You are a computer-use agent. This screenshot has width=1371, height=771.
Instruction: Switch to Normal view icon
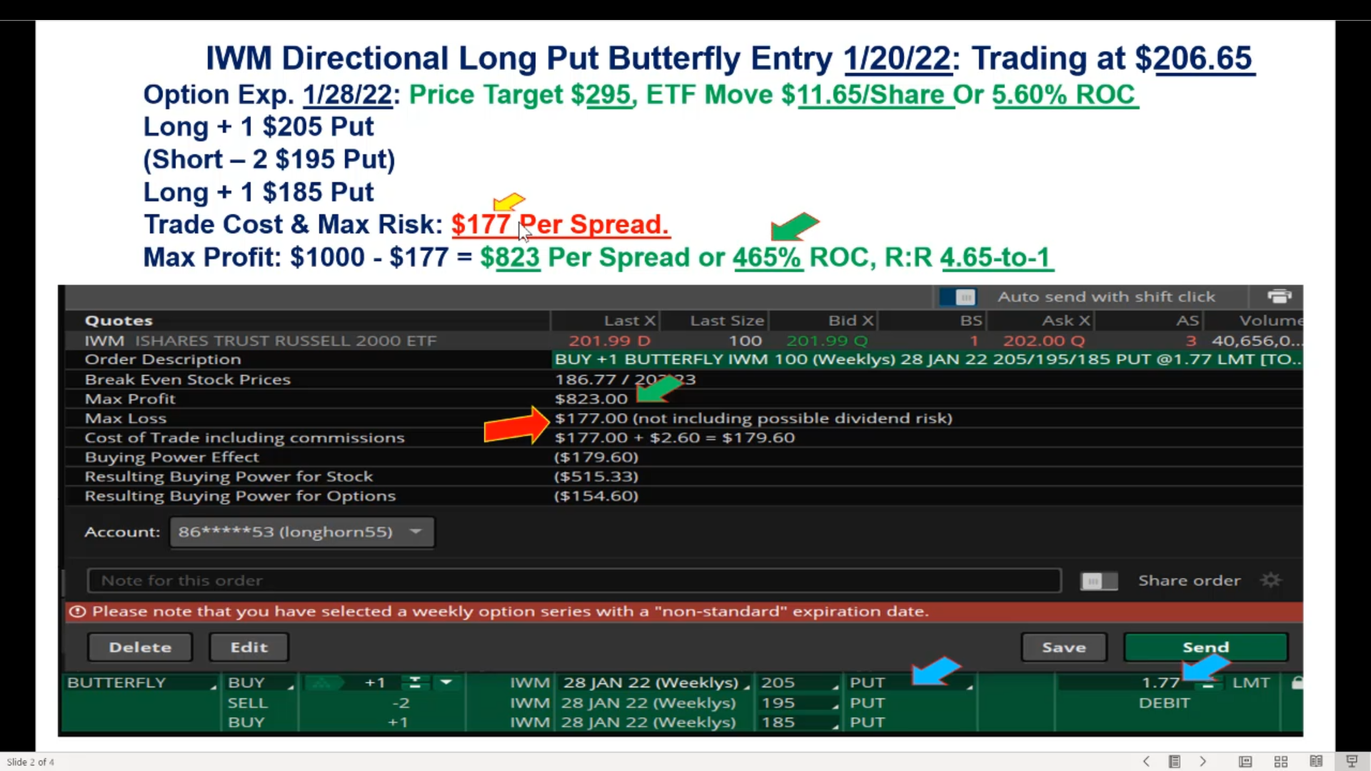click(x=1245, y=761)
